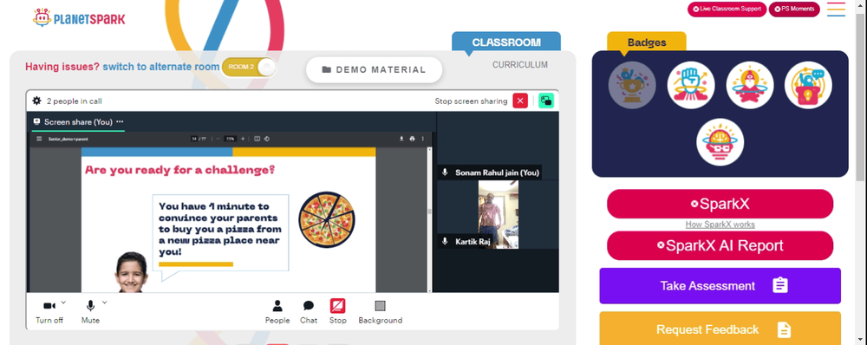Rotate the shared PDF page

pyautogui.click(x=266, y=139)
